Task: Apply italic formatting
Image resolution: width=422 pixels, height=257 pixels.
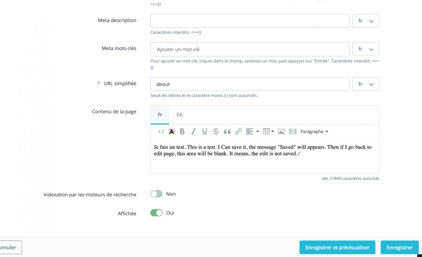Action: tap(193, 131)
